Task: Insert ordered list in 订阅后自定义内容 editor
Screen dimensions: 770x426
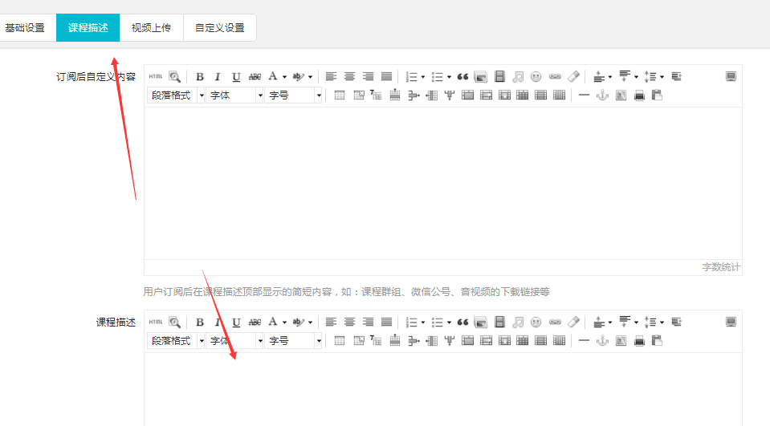Action: tap(411, 76)
